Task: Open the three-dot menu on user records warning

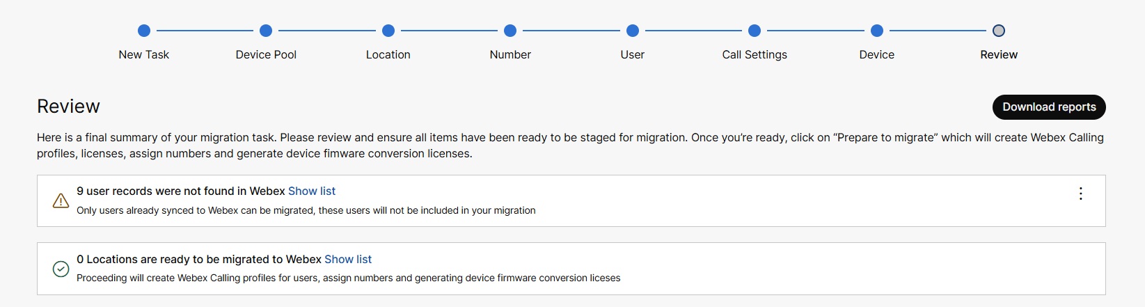Action: [x=1080, y=194]
